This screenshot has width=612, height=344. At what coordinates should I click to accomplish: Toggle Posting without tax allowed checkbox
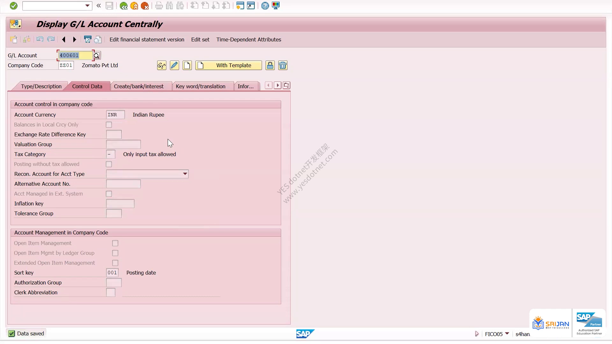[x=109, y=164]
